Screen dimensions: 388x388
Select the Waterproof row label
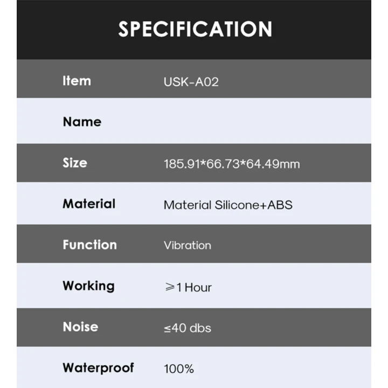[x=98, y=368]
